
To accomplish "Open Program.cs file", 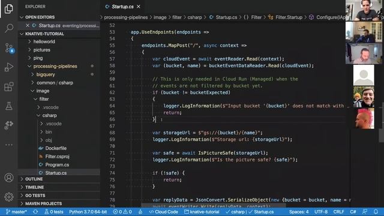I will coord(59,164).
